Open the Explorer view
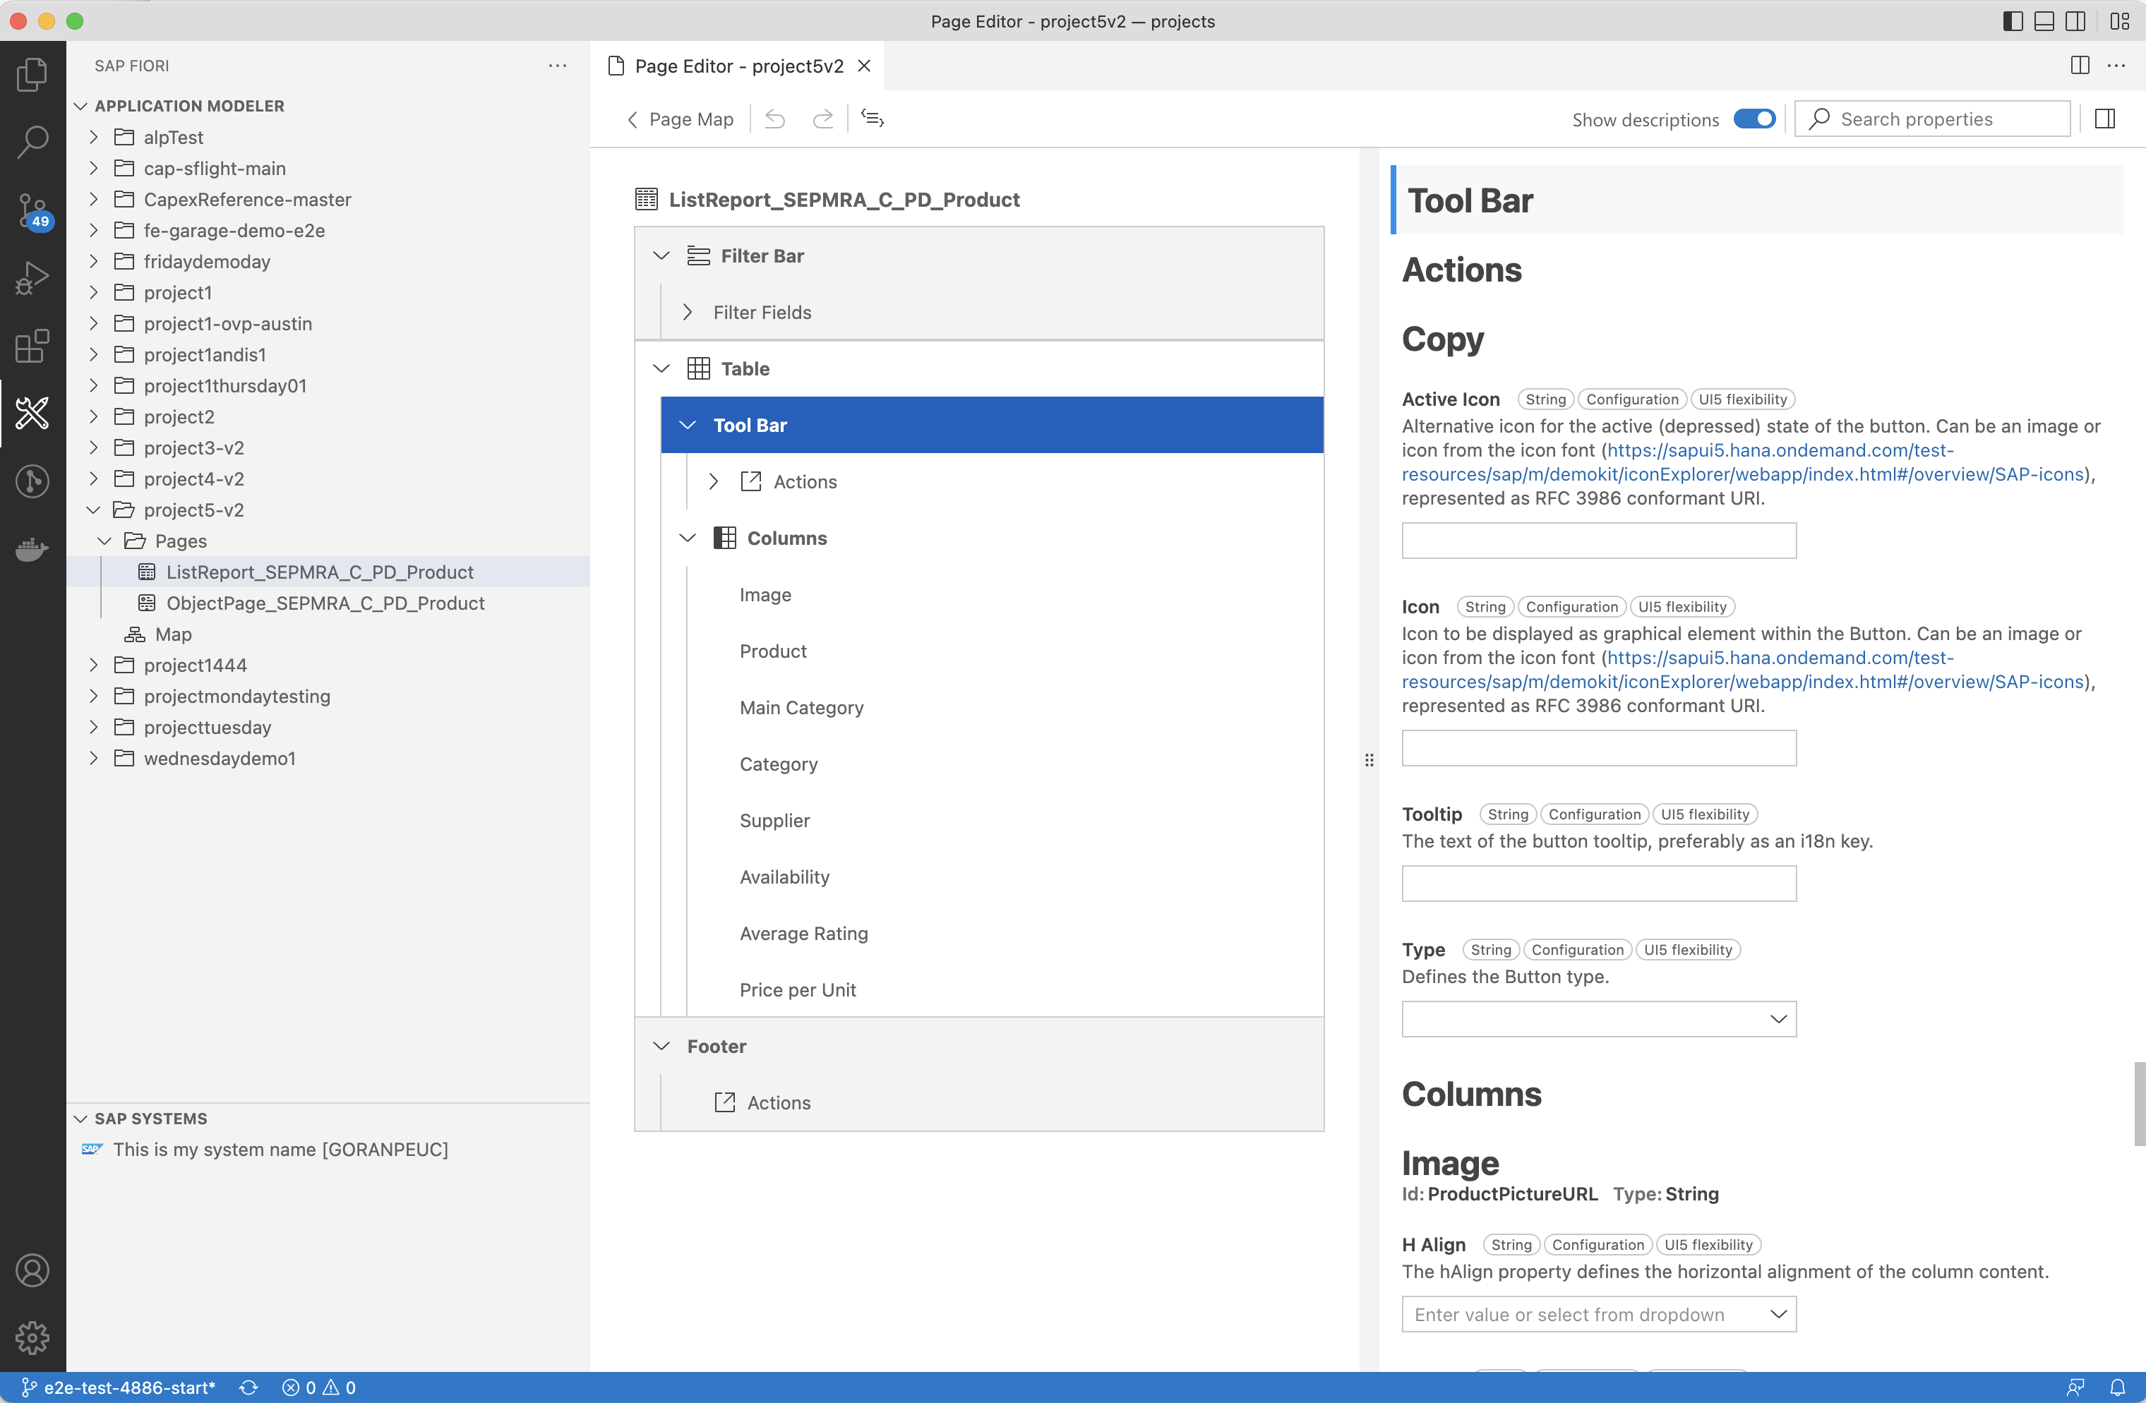Image resolution: width=2146 pixels, height=1403 pixels. [32, 75]
